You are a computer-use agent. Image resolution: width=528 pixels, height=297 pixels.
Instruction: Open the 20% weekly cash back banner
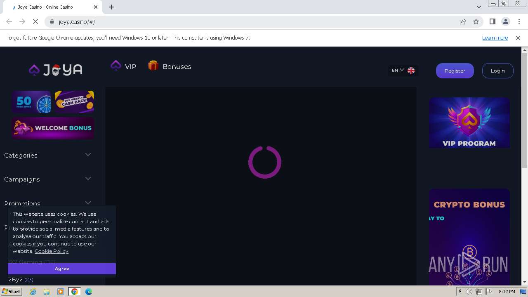click(74, 101)
